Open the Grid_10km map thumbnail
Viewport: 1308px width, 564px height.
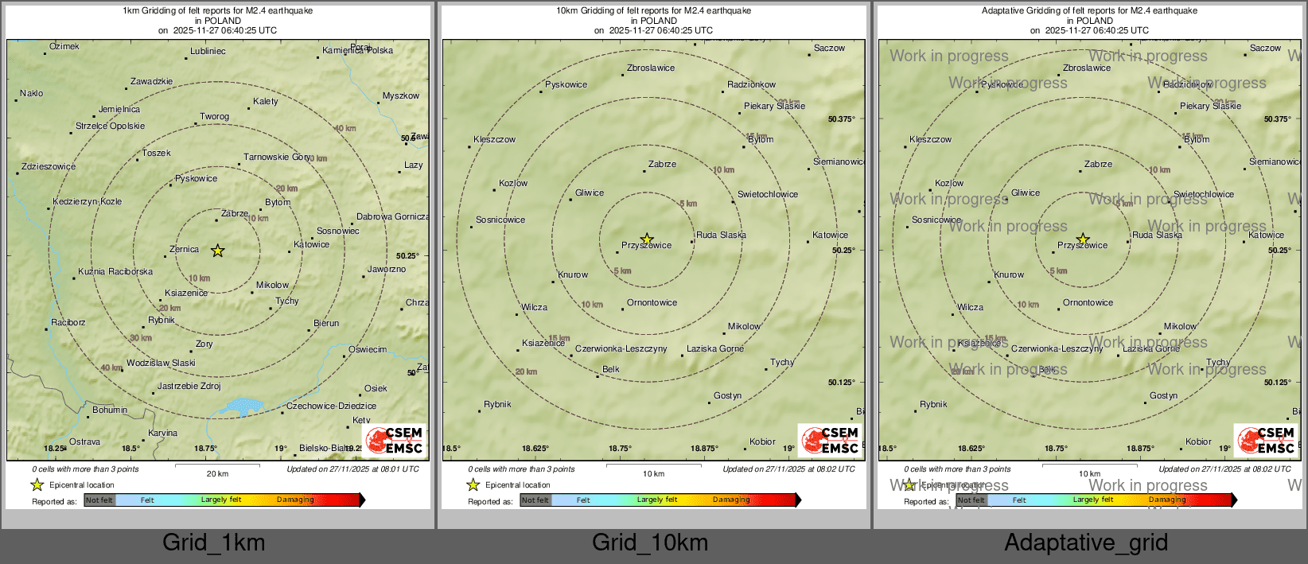click(654, 257)
